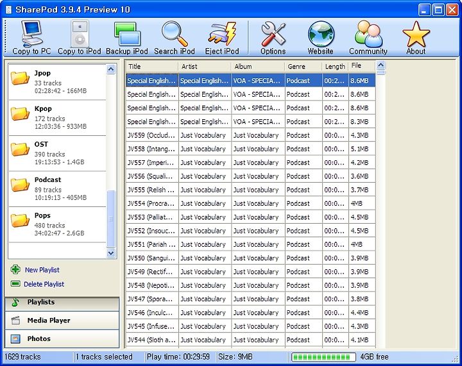462x366 pixels.
Task: Click the Playlists music note icon
Action: click(15, 302)
